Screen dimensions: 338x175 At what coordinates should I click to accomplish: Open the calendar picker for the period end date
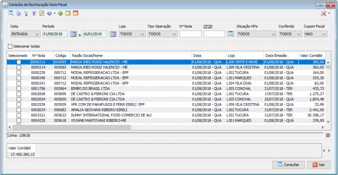pos(113,34)
